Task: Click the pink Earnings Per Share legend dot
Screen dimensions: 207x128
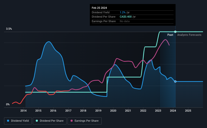Action: [72, 121]
